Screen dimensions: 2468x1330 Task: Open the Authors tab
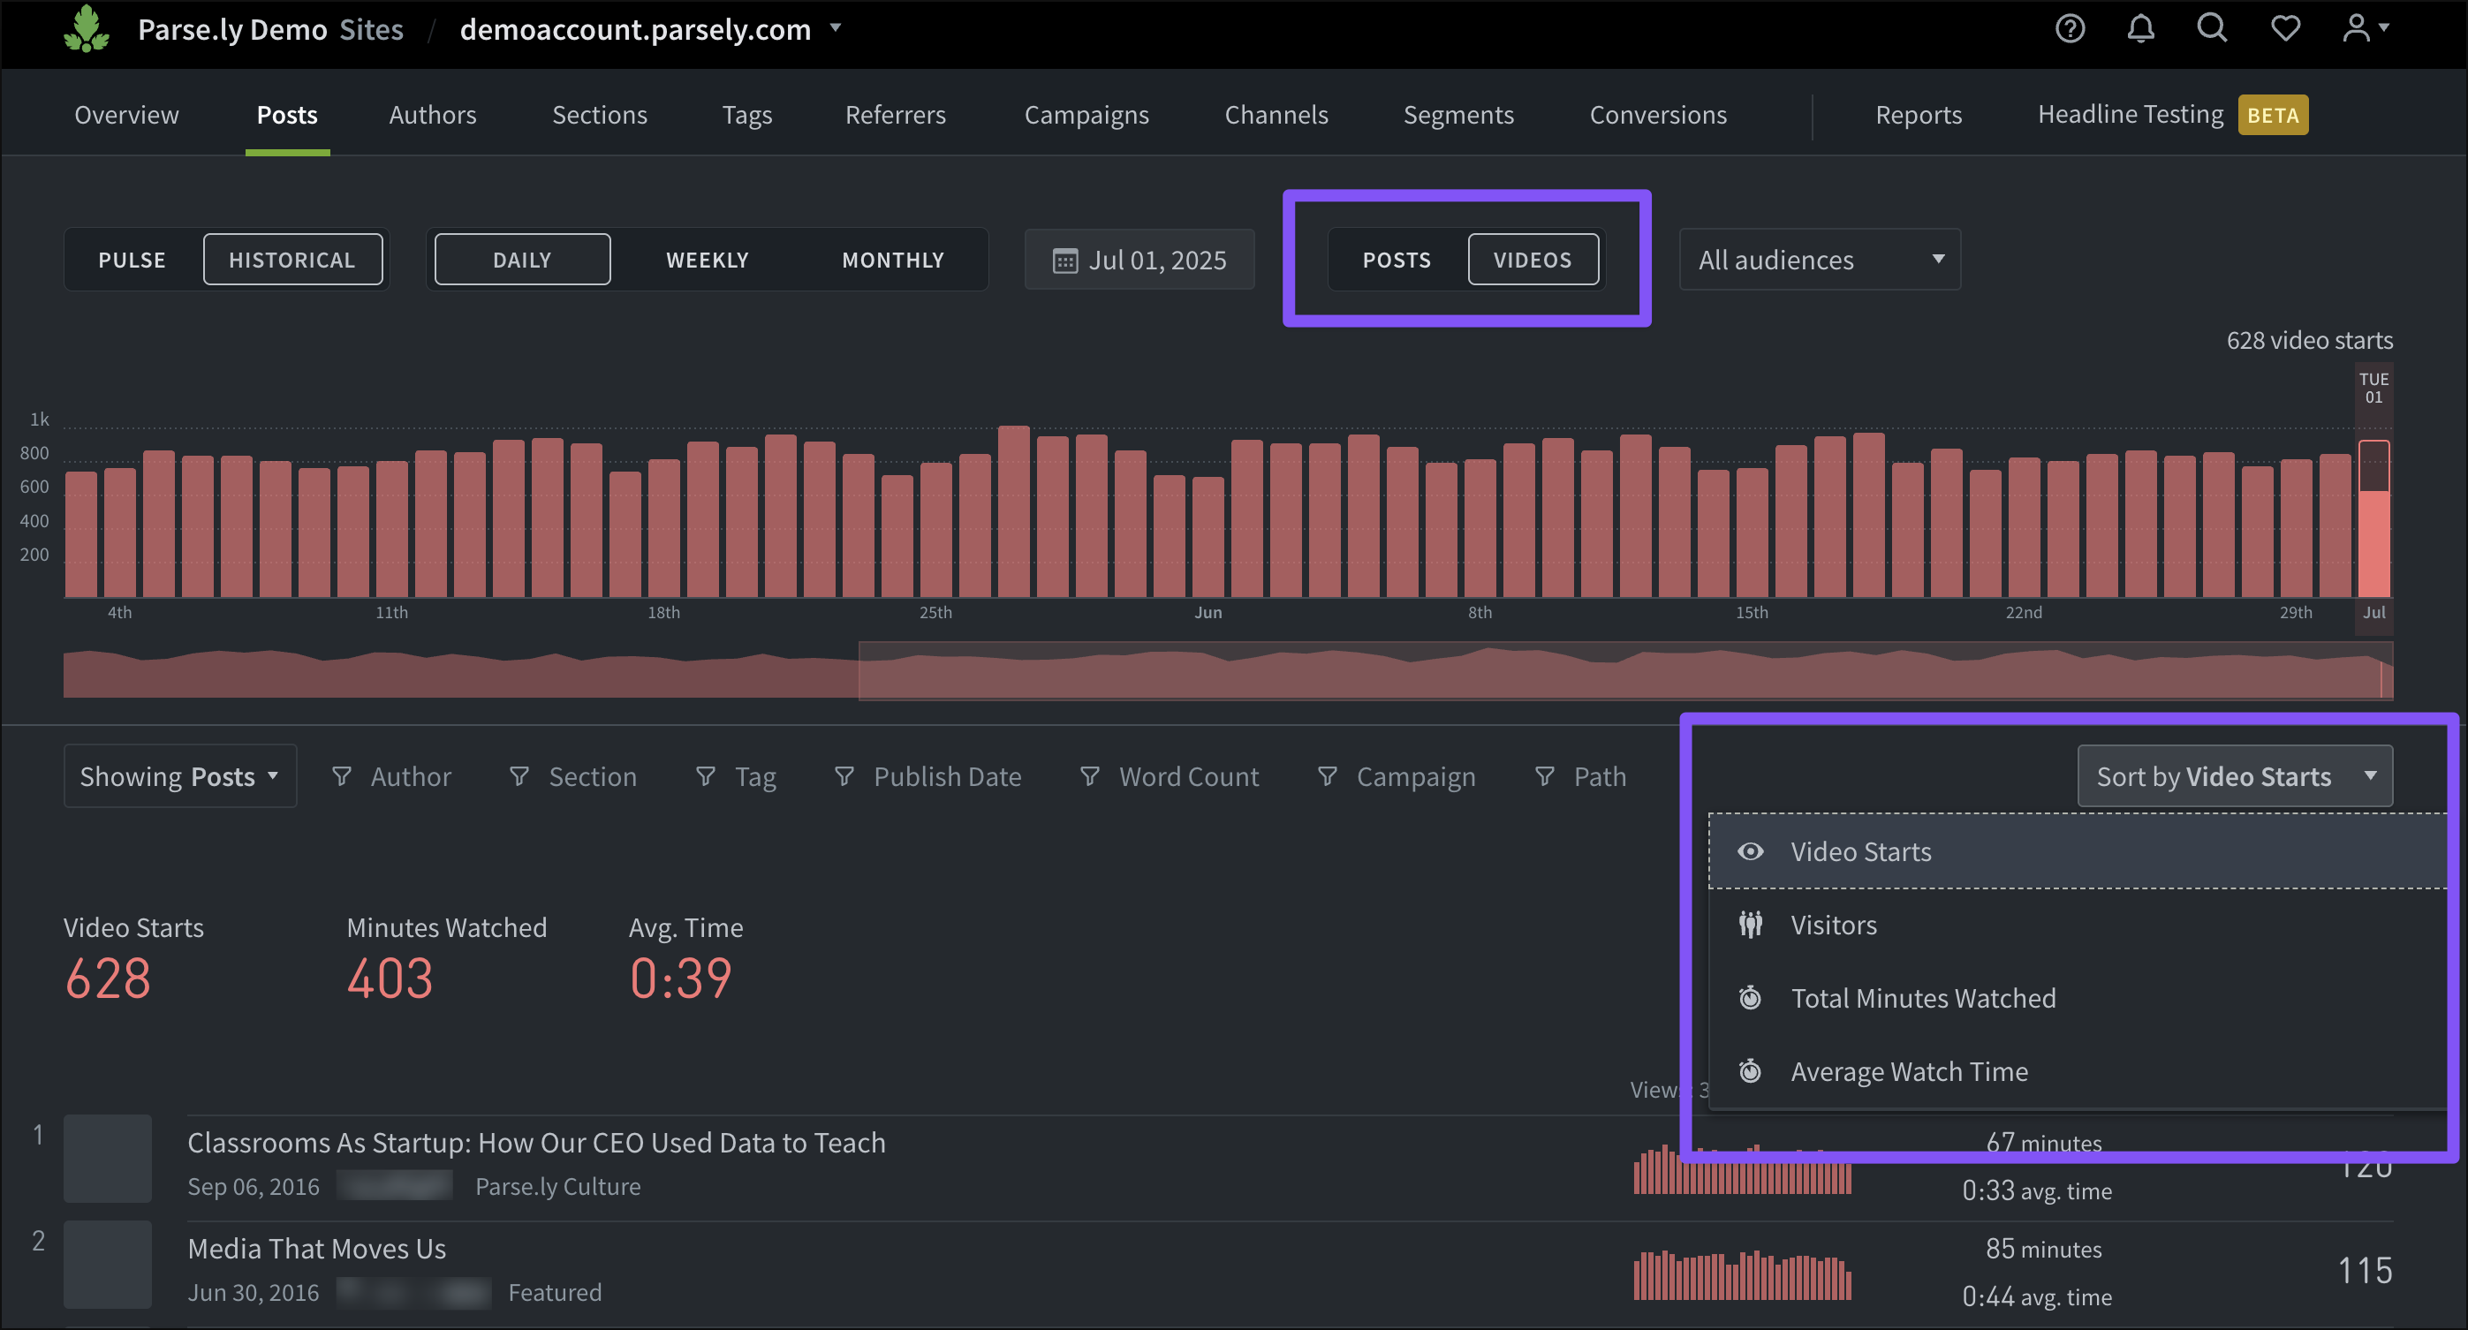coord(432,115)
